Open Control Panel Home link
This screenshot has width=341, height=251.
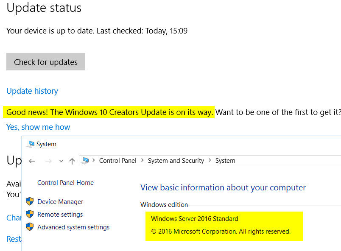pyautogui.click(x=65, y=183)
